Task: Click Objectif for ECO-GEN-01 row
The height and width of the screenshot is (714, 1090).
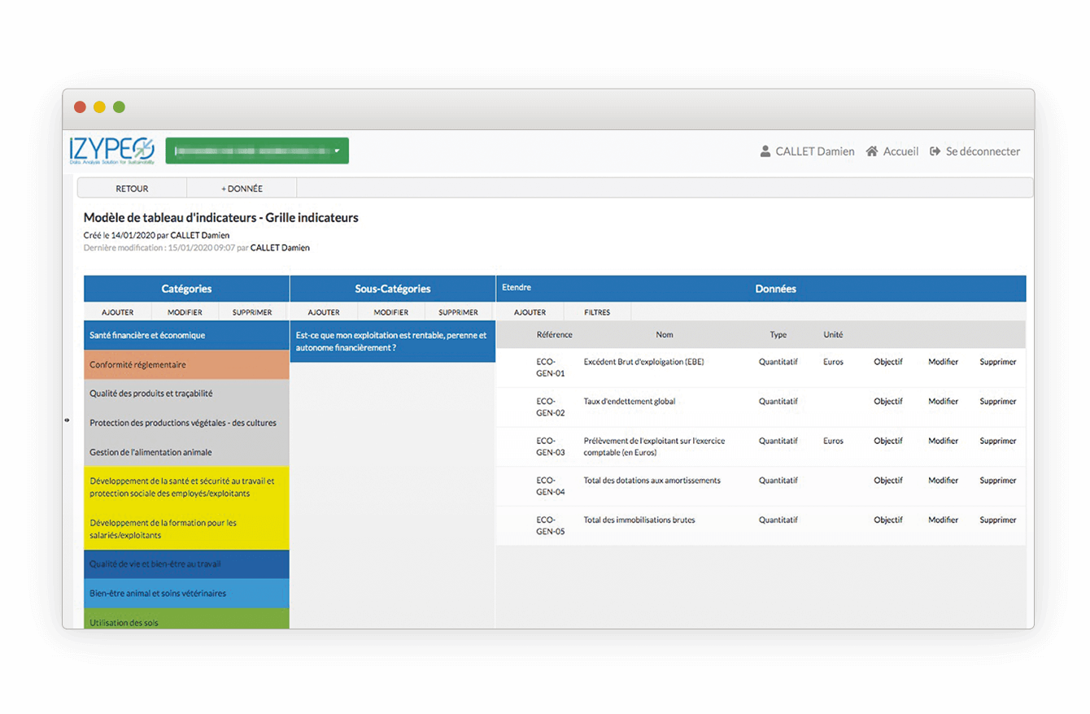Action: tap(888, 362)
